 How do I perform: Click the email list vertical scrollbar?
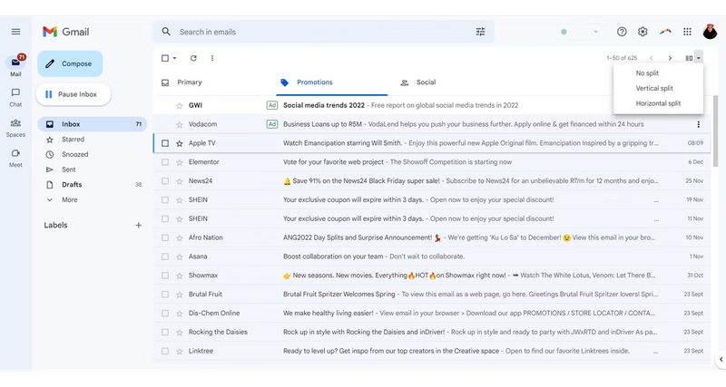click(716, 131)
